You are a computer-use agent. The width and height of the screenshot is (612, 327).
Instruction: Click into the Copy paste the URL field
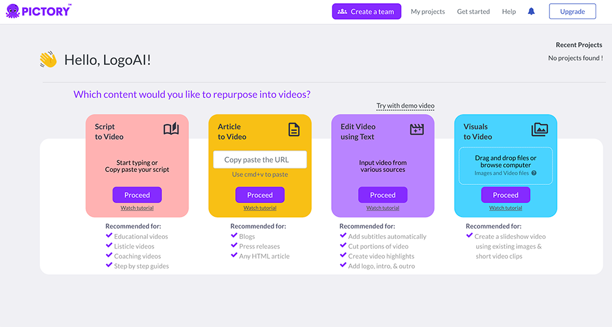259,160
